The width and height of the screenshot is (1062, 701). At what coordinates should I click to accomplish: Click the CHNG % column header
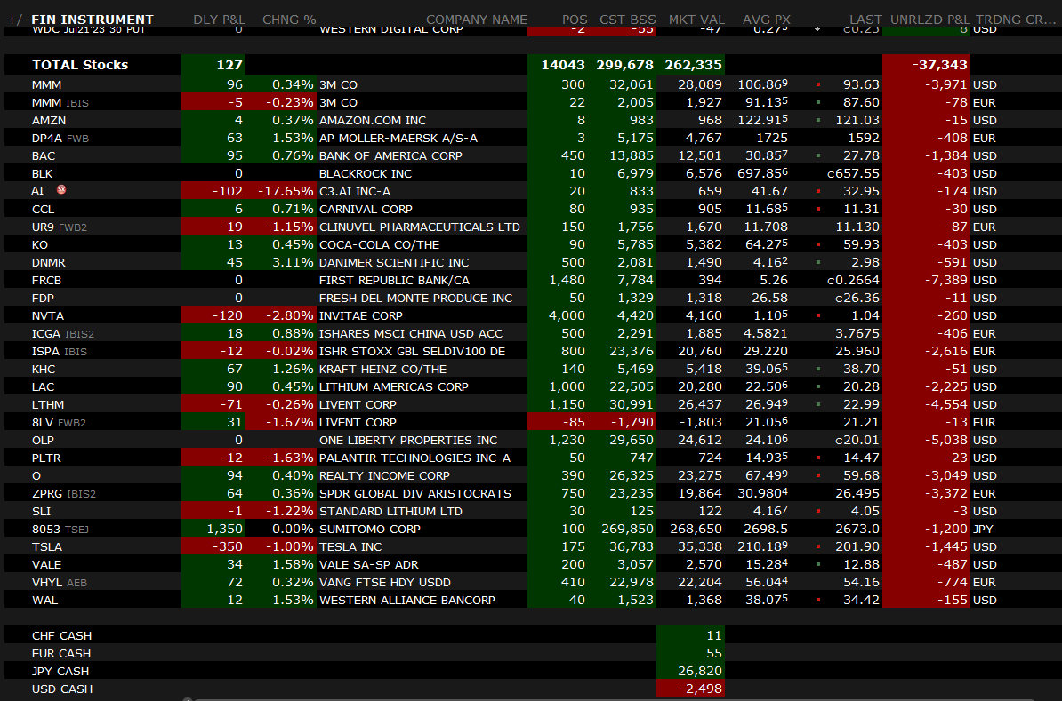pyautogui.click(x=289, y=20)
